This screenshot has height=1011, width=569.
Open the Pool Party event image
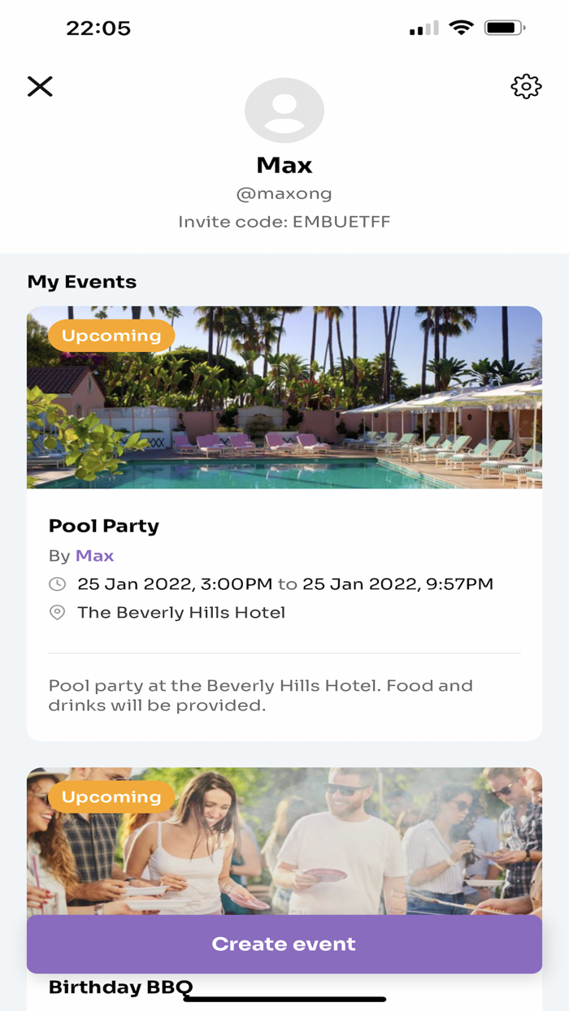click(x=284, y=397)
